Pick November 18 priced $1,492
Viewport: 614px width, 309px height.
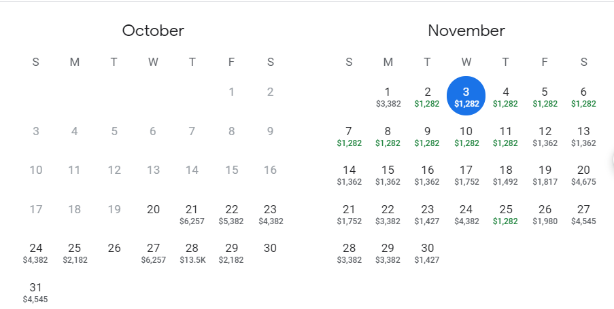505,175
